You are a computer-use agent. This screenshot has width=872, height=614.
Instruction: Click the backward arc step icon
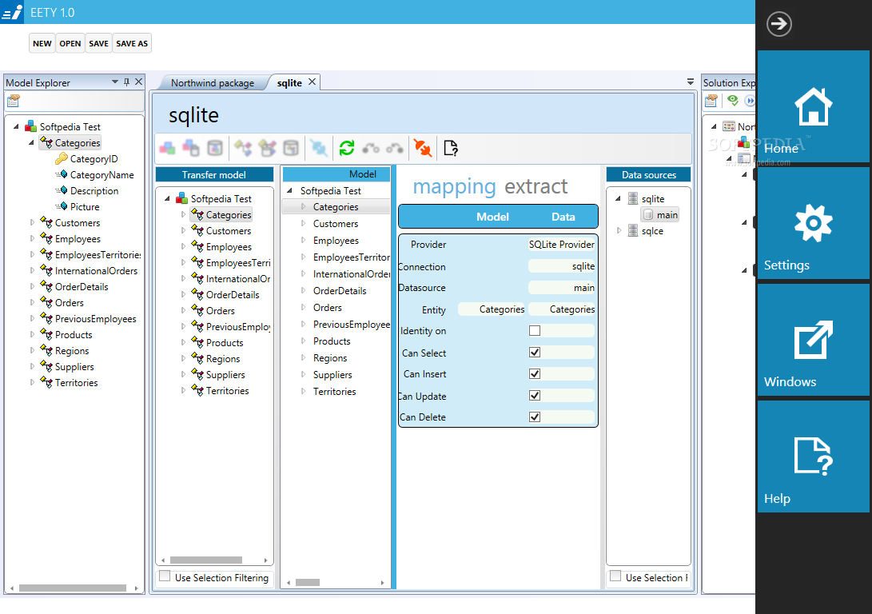click(x=395, y=149)
